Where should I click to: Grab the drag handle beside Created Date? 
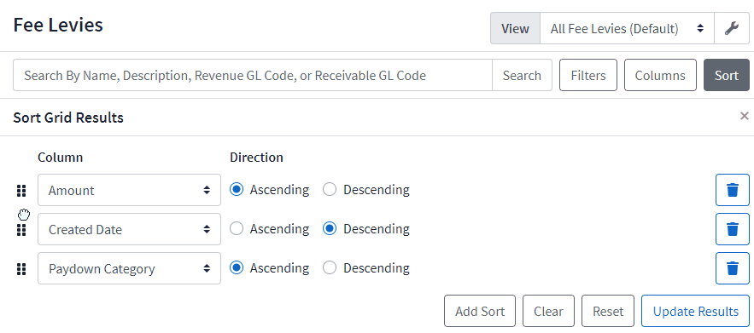coord(21,230)
